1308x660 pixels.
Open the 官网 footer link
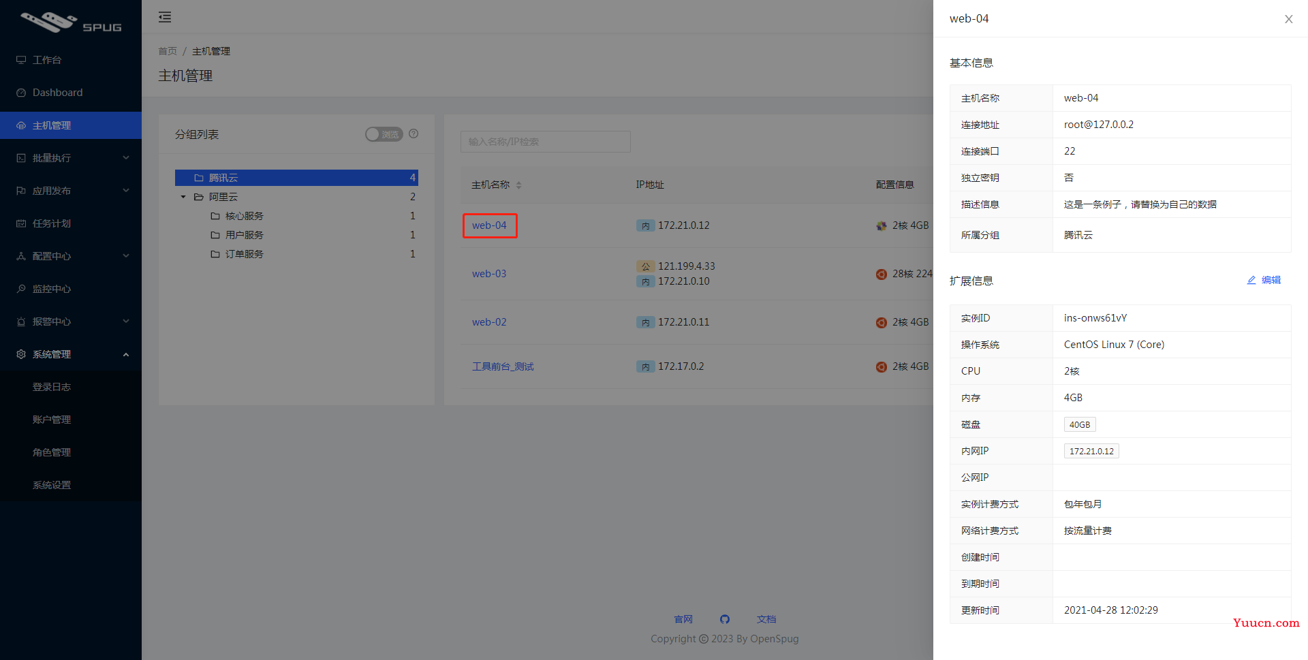[x=683, y=619]
